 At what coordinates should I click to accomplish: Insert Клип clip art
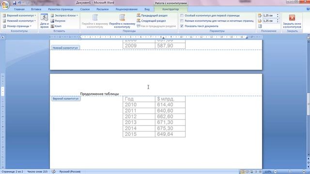coord(56,26)
